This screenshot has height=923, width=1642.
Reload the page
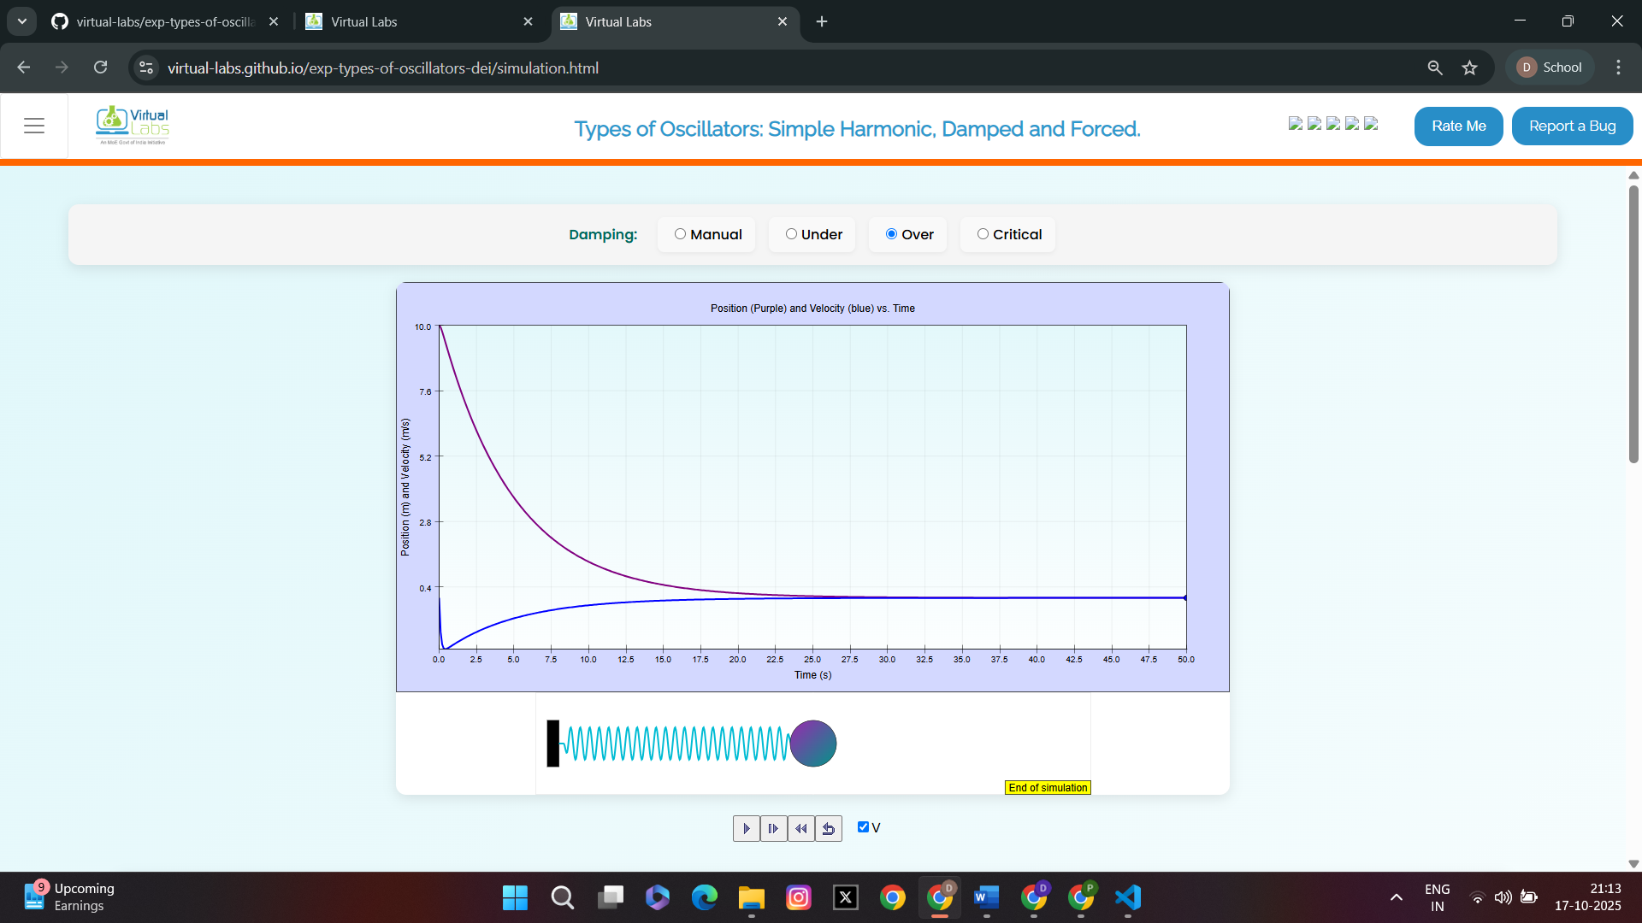(x=100, y=68)
